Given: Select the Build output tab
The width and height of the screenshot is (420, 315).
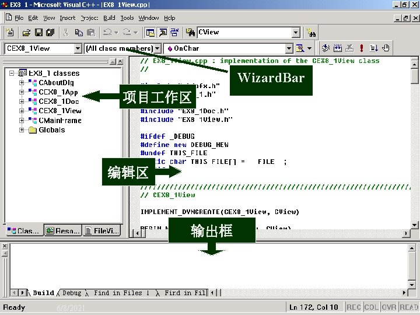Looking at the screenshot, I should coord(43,293).
